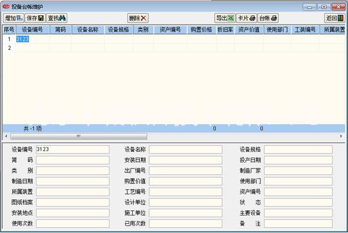This screenshot has height=233, width=348.
Task: Click the 图纸档案 input field
Action: point(73,202)
